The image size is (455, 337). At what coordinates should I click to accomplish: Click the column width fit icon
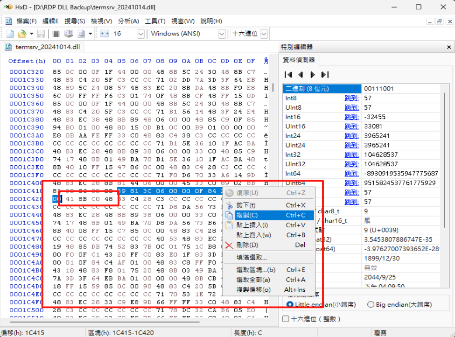(105, 34)
